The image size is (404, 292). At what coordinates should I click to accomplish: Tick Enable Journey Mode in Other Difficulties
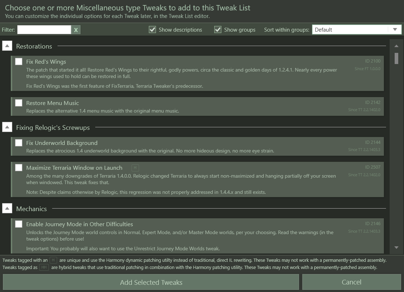[x=19, y=224]
